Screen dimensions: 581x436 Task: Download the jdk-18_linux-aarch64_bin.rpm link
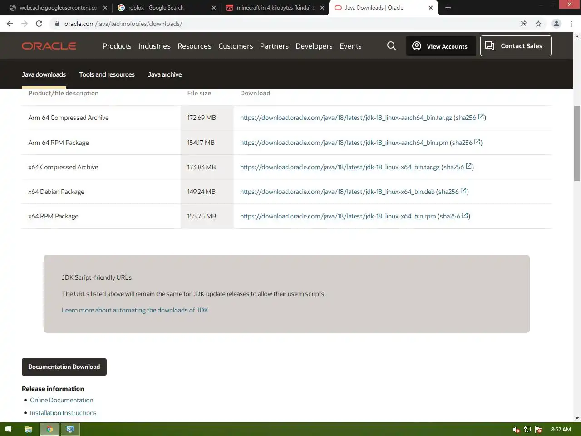pyautogui.click(x=344, y=143)
